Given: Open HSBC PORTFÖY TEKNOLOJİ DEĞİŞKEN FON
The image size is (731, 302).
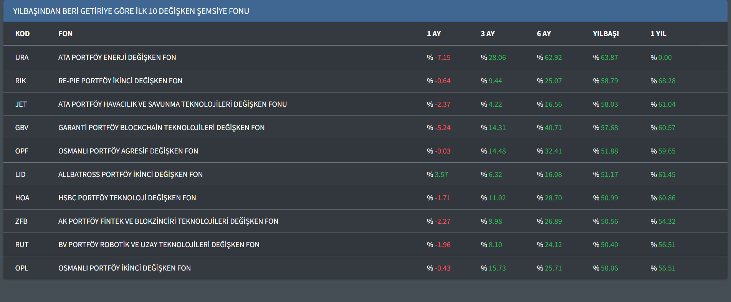Looking at the screenshot, I should (127, 198).
